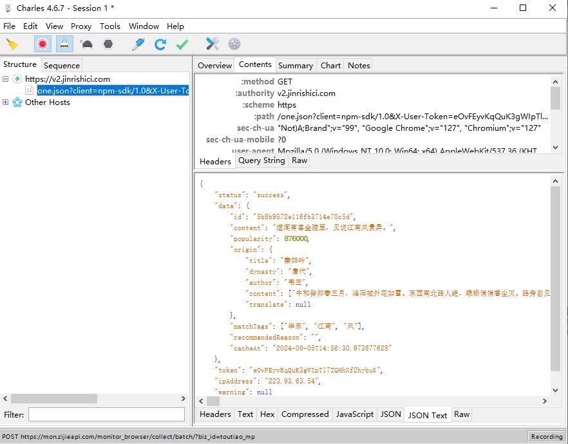Toggle the red Record button

[43, 44]
